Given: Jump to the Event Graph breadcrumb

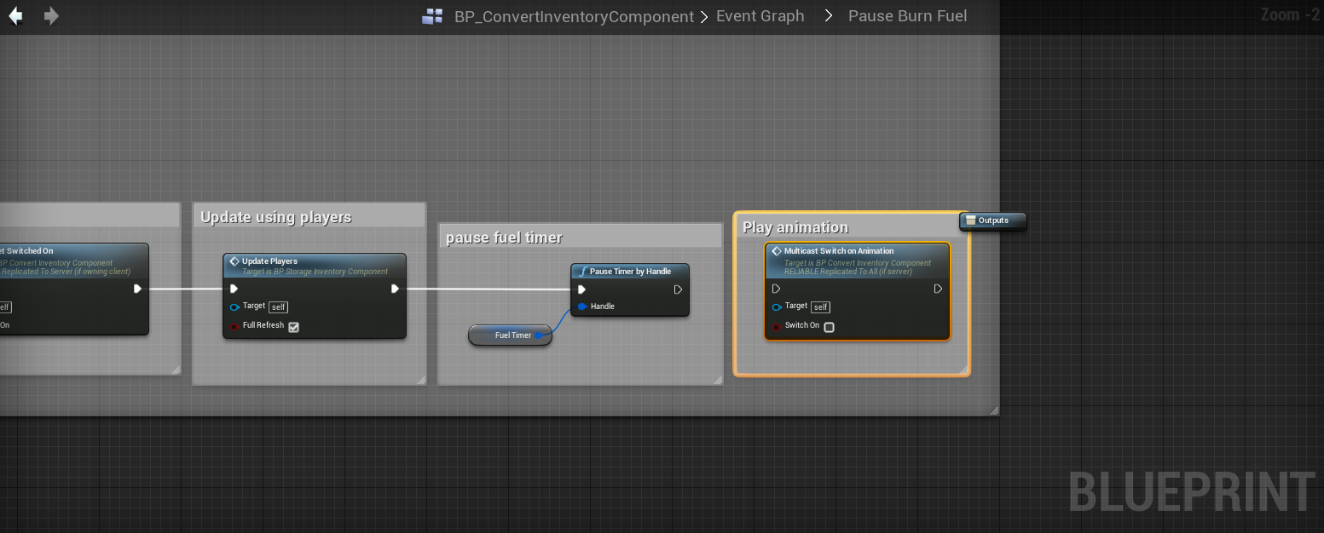Looking at the screenshot, I should tap(760, 16).
